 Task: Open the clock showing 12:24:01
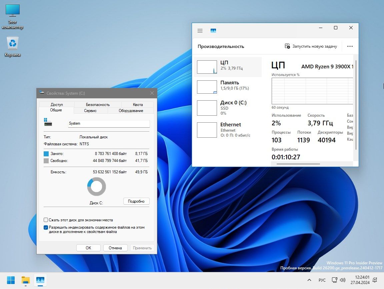click(360, 280)
